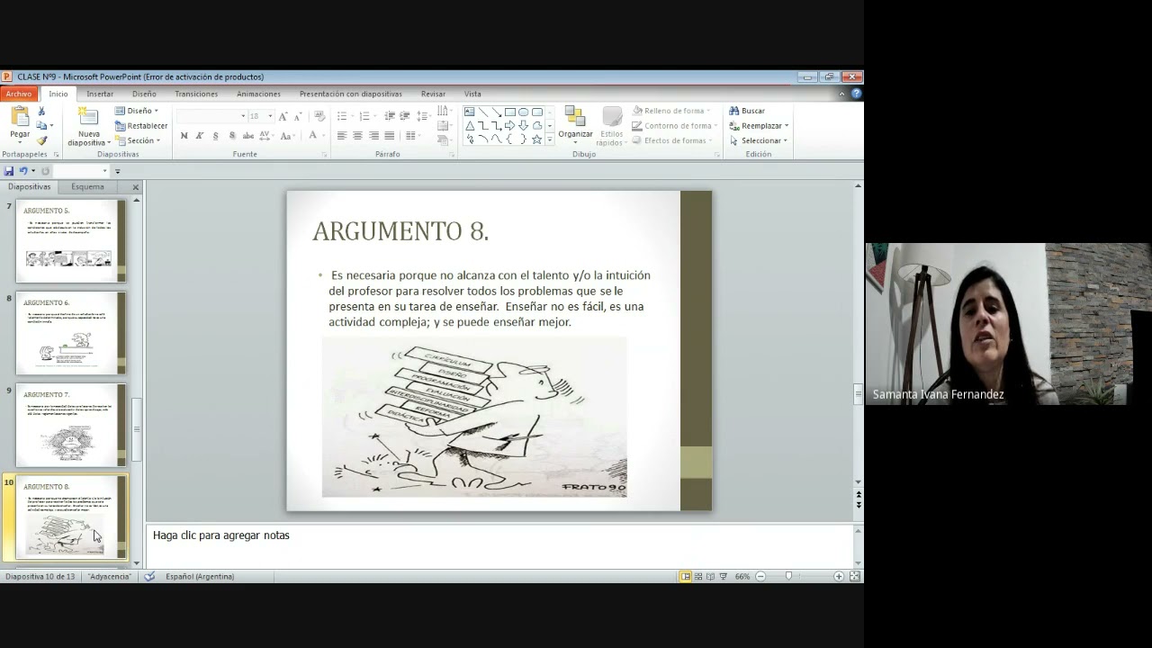The width and height of the screenshot is (1152, 648).
Task: Cut selection with the scissors icon
Action: pos(41,112)
